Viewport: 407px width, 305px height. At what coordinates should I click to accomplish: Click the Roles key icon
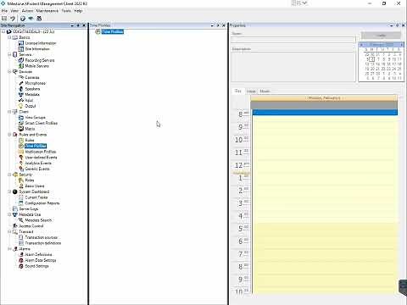pos(21,180)
